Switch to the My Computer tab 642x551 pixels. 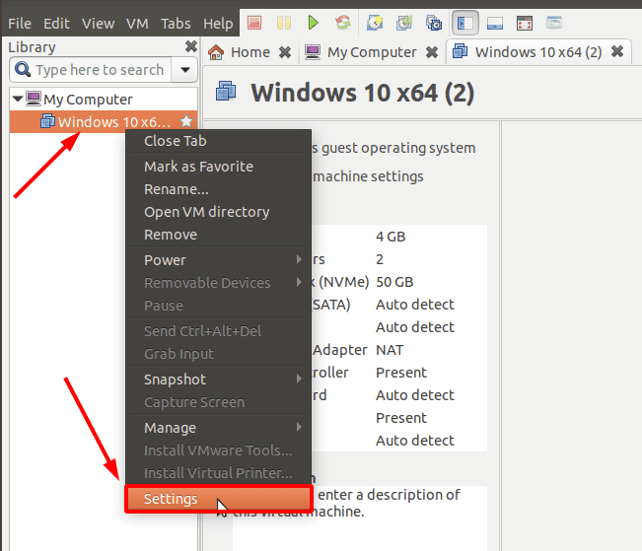pos(372,52)
